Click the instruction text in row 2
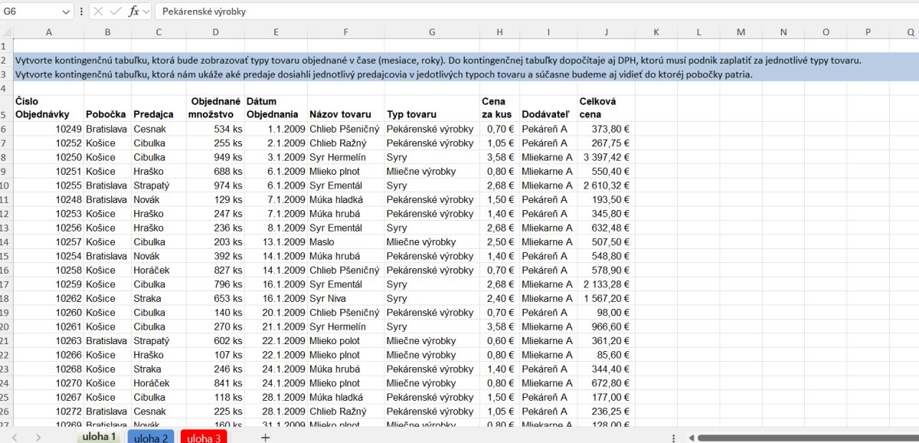 click(x=438, y=61)
